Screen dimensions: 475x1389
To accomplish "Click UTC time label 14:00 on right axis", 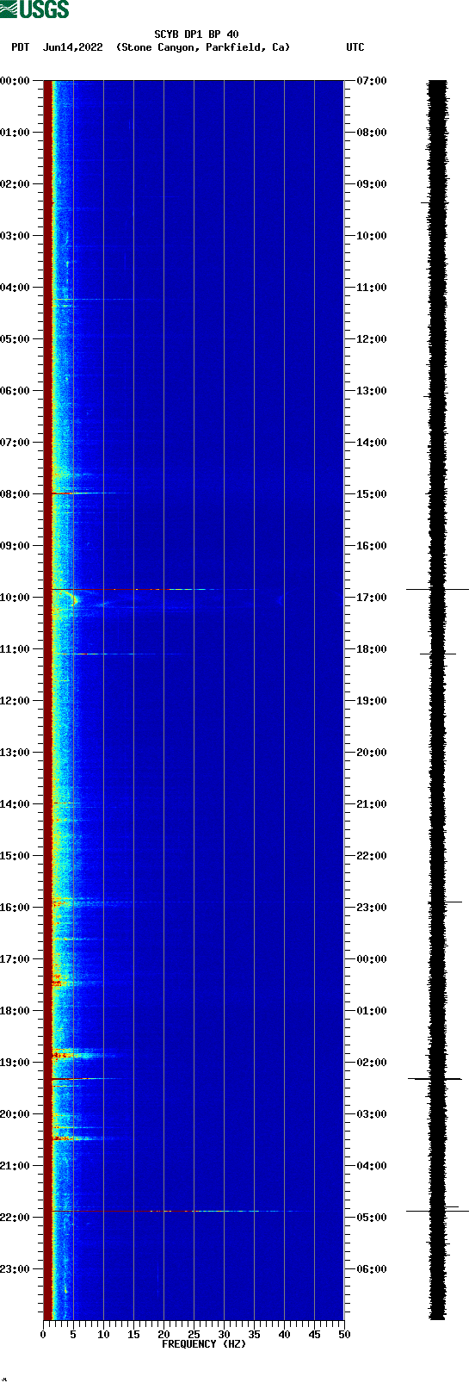I will 372,443.
